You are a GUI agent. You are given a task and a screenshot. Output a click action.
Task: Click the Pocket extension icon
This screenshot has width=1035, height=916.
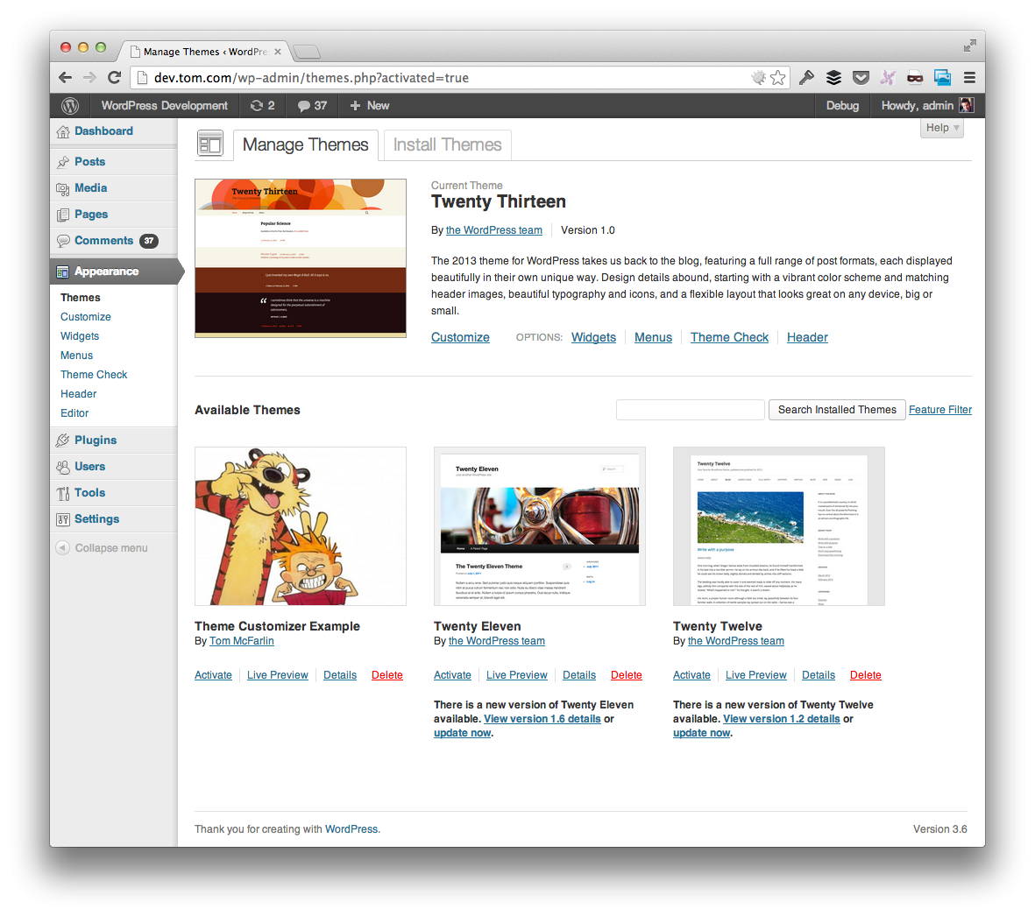(x=861, y=78)
